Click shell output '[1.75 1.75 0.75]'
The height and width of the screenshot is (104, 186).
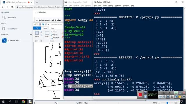109,76
